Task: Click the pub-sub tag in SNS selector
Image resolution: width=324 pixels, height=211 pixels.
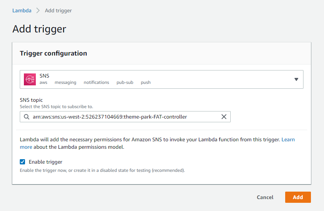Action: point(125,82)
